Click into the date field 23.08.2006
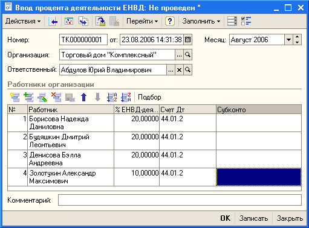The width and height of the screenshot is (309, 228). [x=152, y=40]
